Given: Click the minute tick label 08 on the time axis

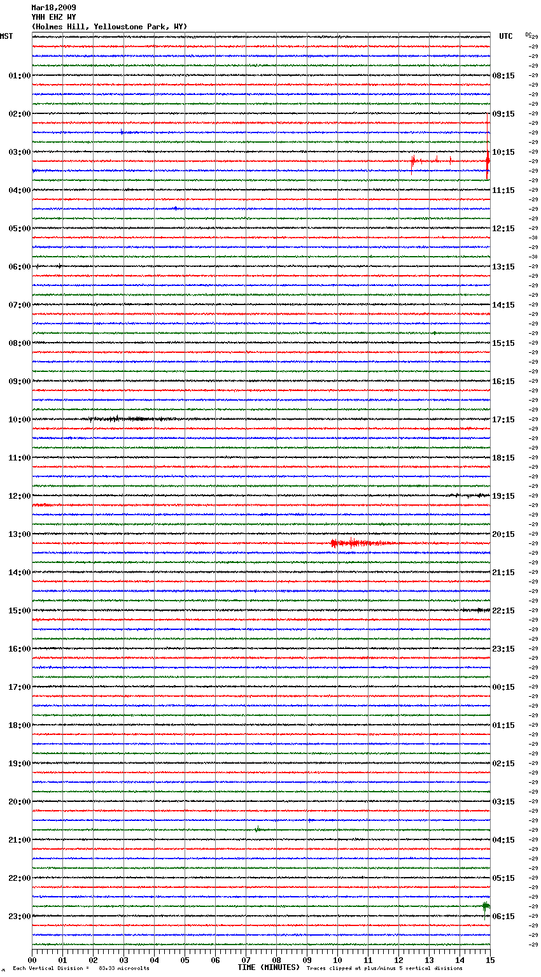Looking at the screenshot, I should (276, 960).
